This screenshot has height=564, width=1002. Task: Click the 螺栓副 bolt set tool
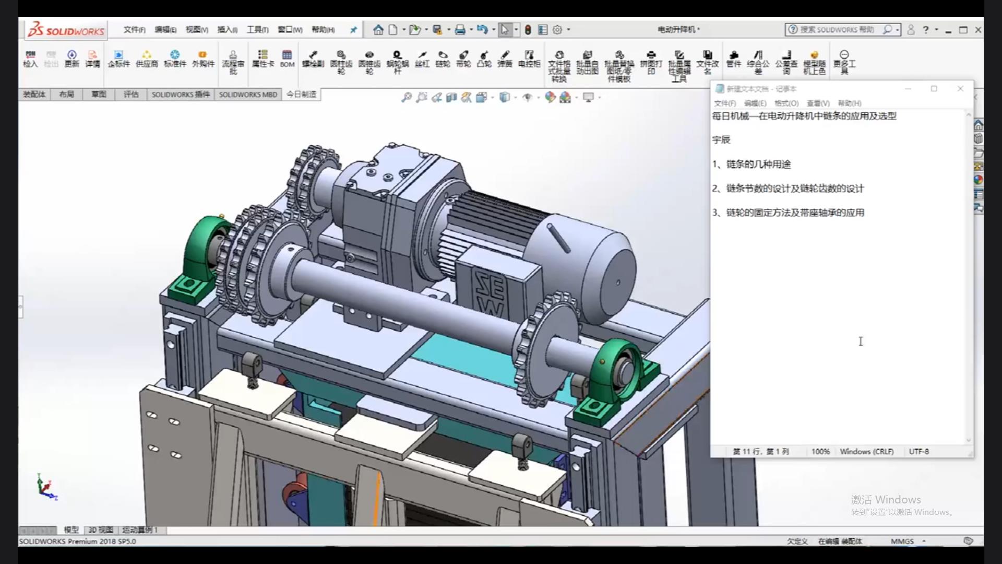coord(313,59)
